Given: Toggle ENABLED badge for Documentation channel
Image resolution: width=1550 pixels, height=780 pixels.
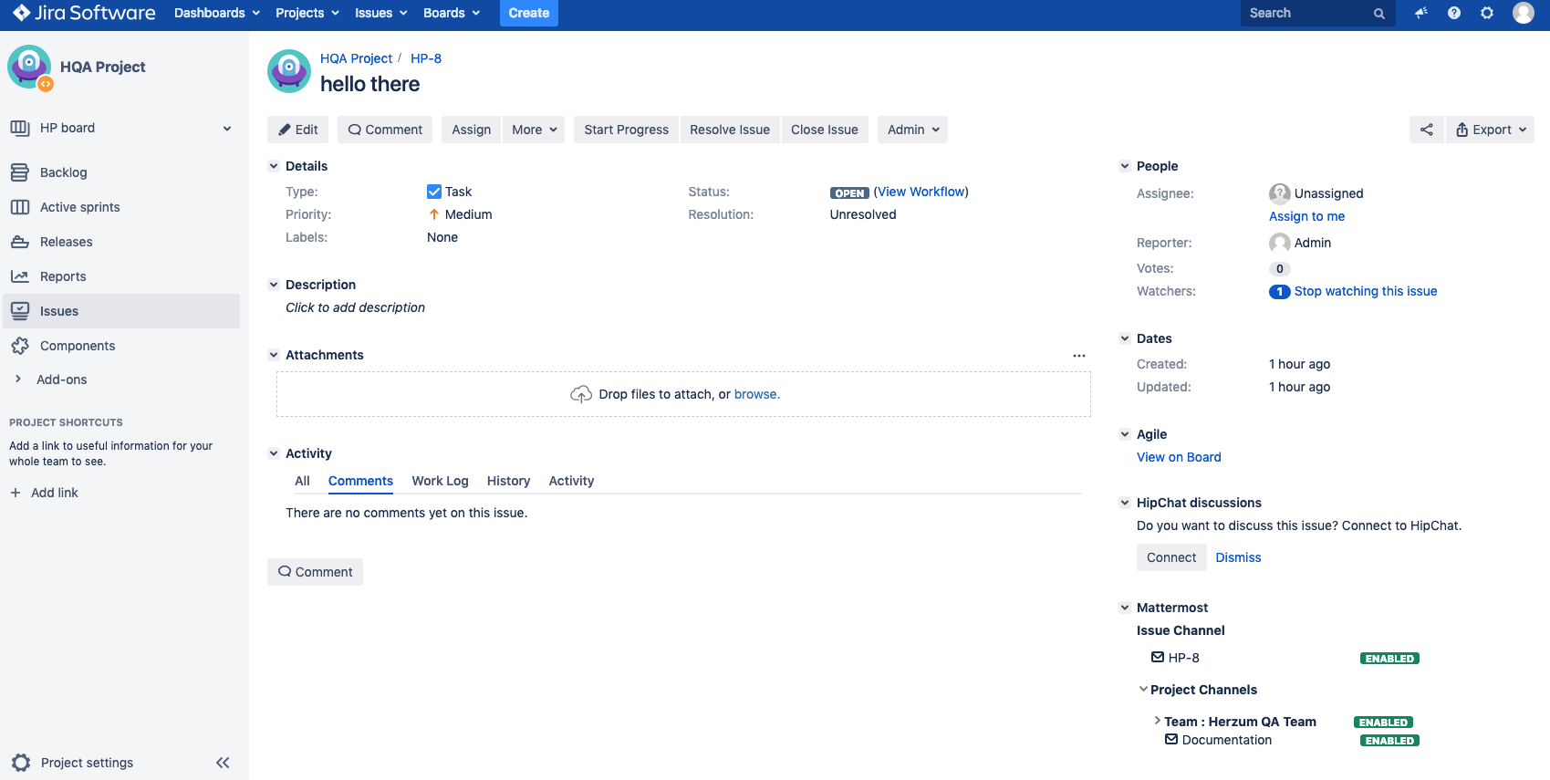Looking at the screenshot, I should pos(1389,741).
